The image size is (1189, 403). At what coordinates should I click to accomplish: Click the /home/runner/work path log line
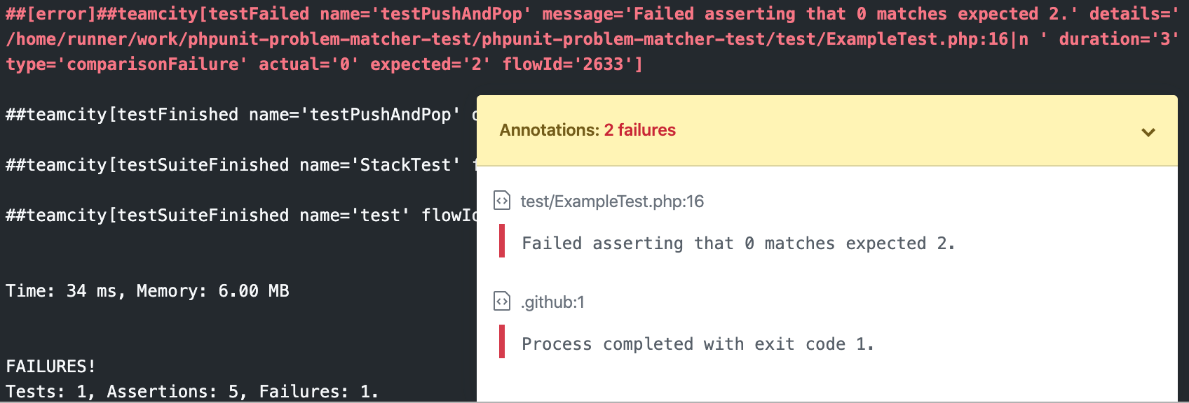pyautogui.click(x=592, y=39)
